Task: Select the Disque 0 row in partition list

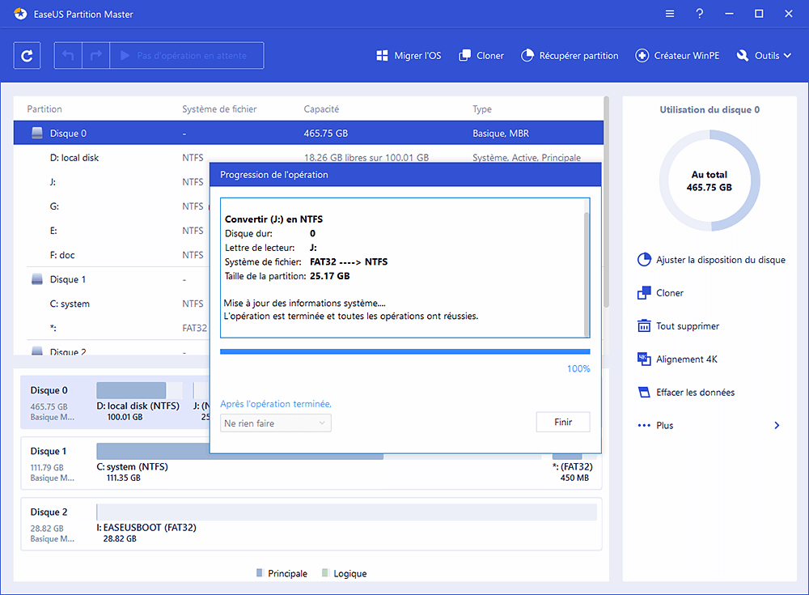Action: point(308,134)
